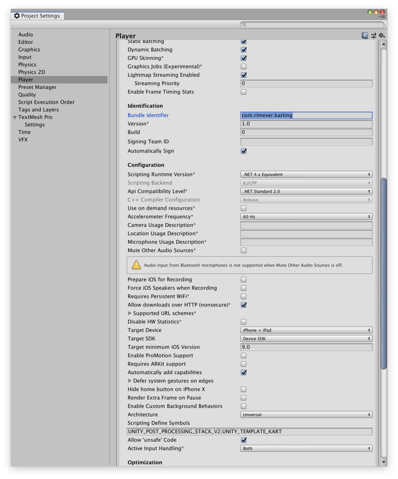Click the preset selector icon
Screen dimensions: 398x479
click(373, 35)
